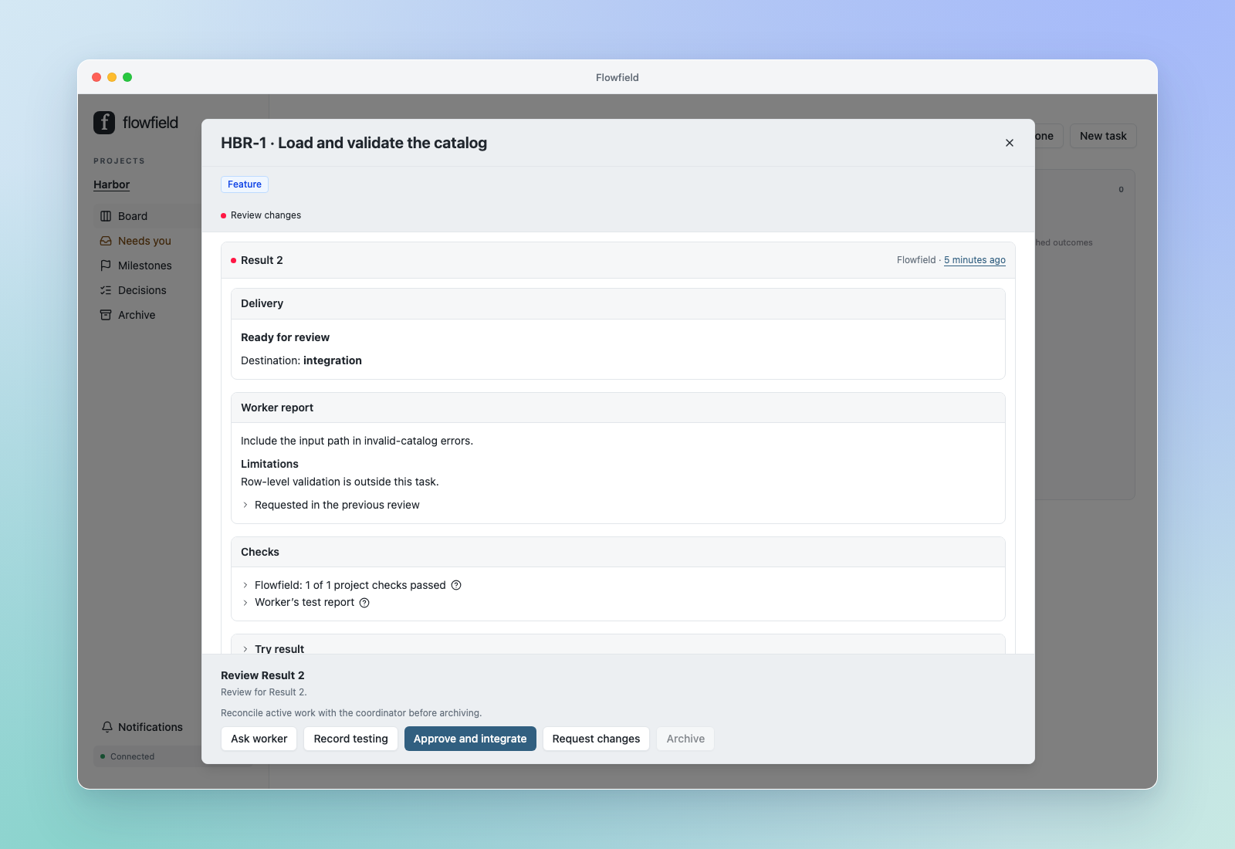The width and height of the screenshot is (1235, 849).
Task: Click the flowfield logo icon
Action: coord(104,123)
